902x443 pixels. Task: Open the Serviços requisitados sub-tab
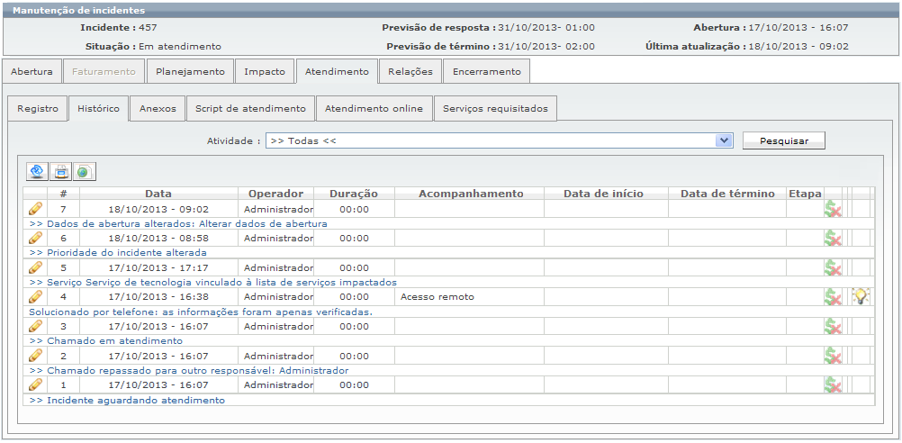(x=495, y=108)
